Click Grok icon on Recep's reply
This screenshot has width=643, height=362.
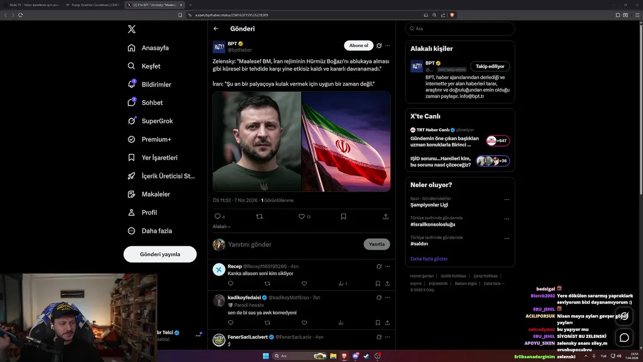(379, 266)
